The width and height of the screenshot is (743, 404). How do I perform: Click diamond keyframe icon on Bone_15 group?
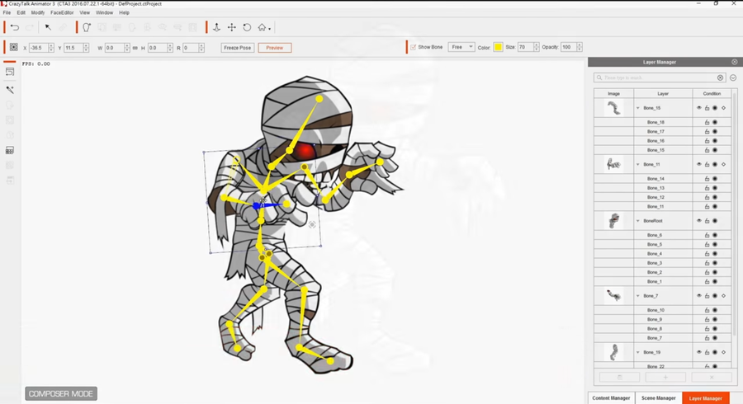723,108
